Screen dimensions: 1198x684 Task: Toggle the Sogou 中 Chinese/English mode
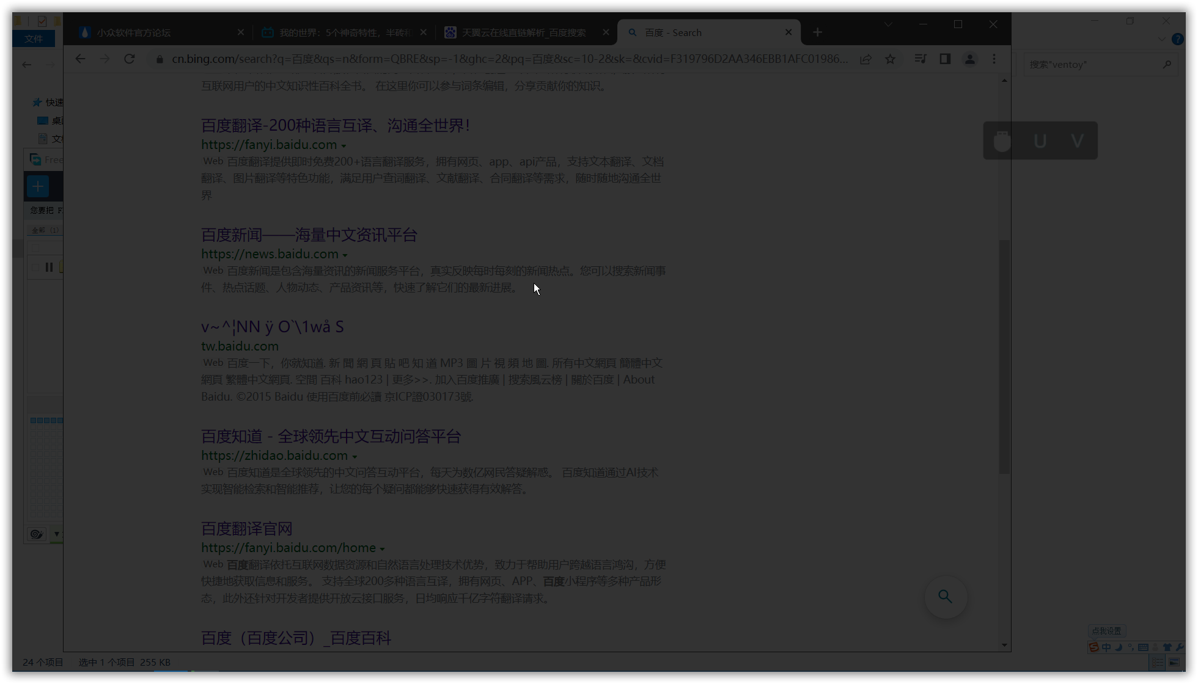[x=1106, y=647]
